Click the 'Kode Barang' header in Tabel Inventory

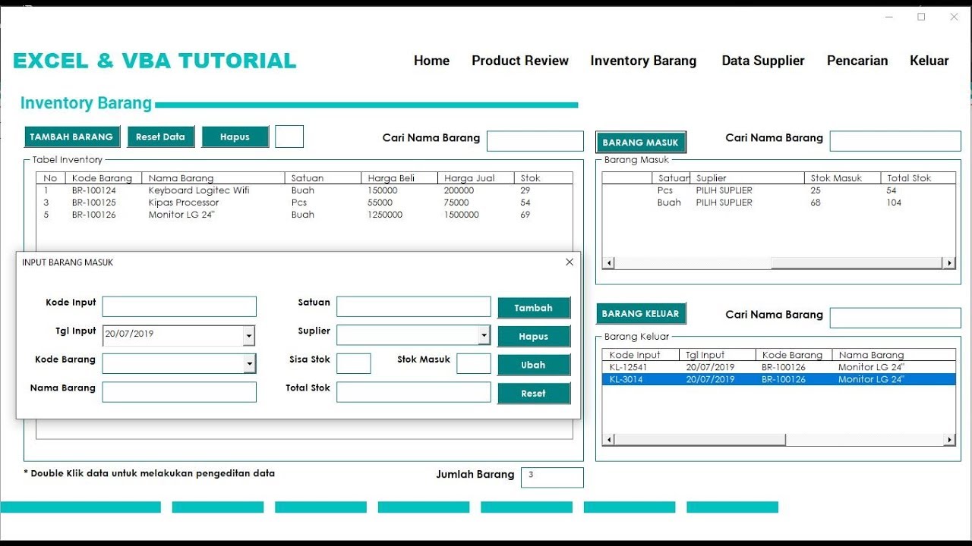coord(104,178)
